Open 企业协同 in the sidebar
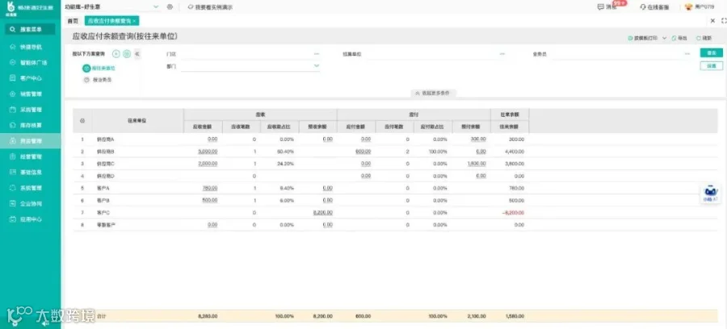This screenshot has width=727, height=329. pos(30,203)
